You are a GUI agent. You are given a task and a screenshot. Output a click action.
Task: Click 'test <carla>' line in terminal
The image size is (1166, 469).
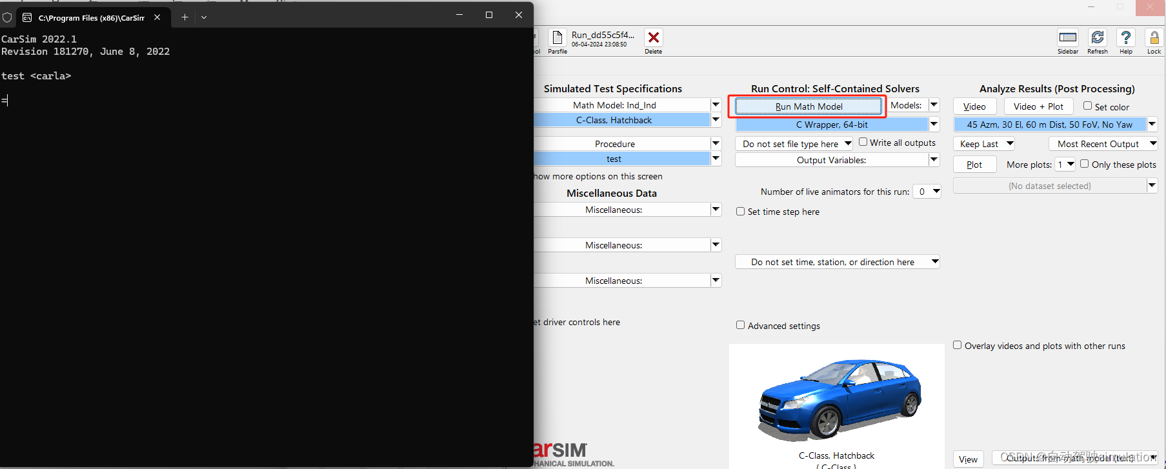coord(36,75)
